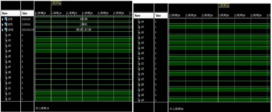Image resolution: width=272 pixels, height=112 pixels.
Task: Click the high green waveform of s04
Action: pos(83,51)
